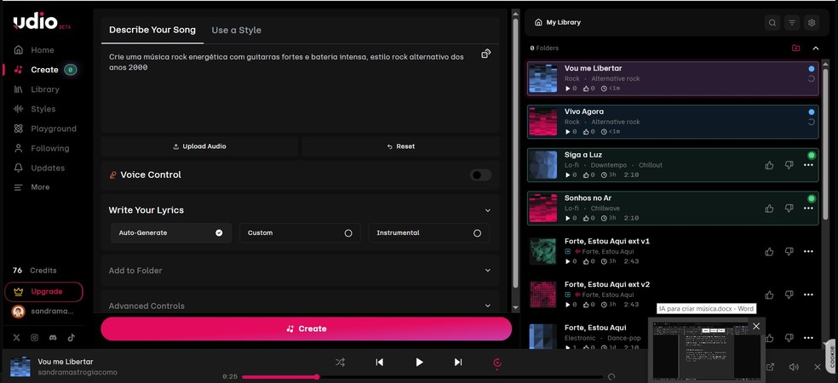
Task: Click the pink Create button
Action: click(307, 329)
